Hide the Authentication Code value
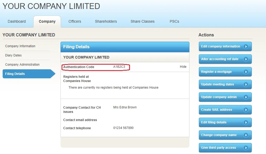 183,67
